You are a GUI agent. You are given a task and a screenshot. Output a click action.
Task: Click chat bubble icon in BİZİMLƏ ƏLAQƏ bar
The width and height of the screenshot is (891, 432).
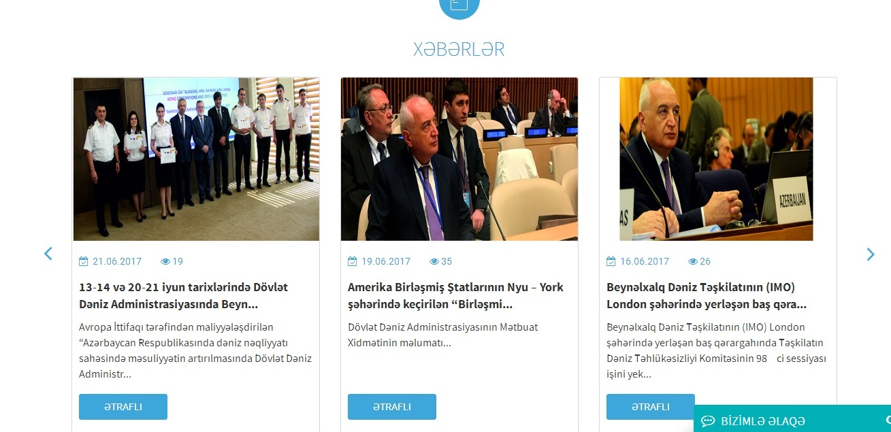click(708, 421)
